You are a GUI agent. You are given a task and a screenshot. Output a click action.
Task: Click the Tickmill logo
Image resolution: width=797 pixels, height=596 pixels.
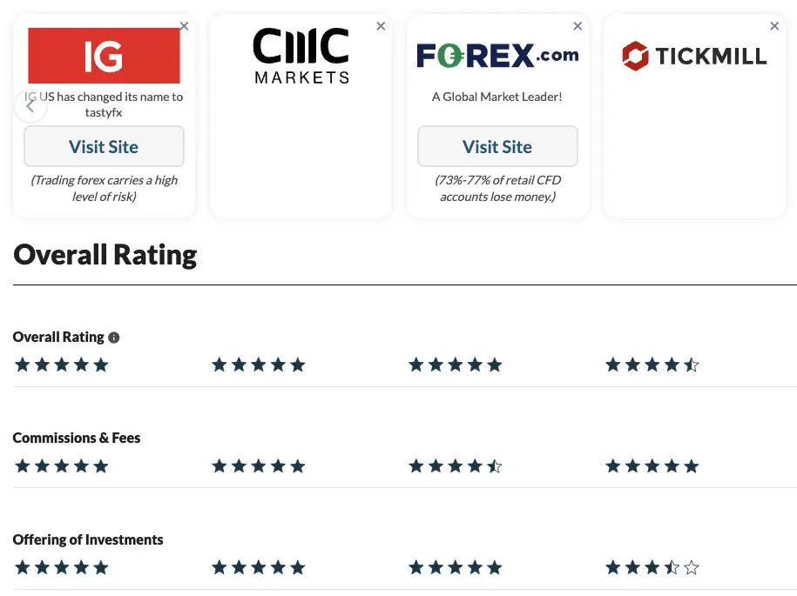click(x=694, y=55)
